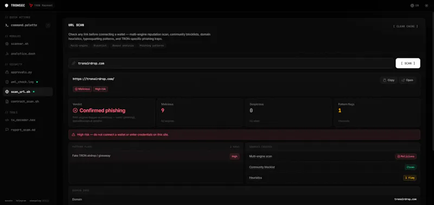Click the terminal prompt icon beside command.palette
Image resolution: width=434 pixels, height=205 pixels.
[7, 25]
